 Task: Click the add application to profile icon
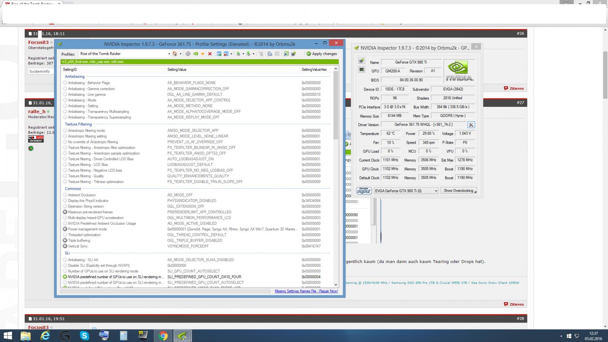[x=219, y=54]
